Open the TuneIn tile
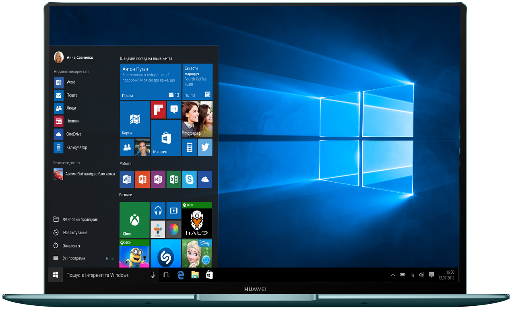 (158, 229)
